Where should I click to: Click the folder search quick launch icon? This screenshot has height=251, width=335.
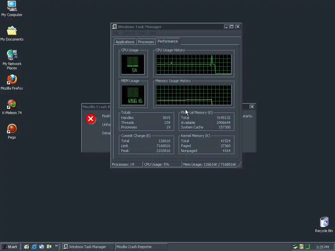pos(49,246)
